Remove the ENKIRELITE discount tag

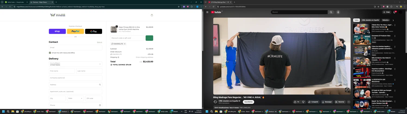[x=125, y=44]
